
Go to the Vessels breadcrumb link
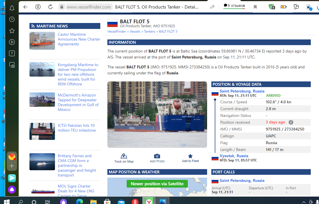point(135,31)
